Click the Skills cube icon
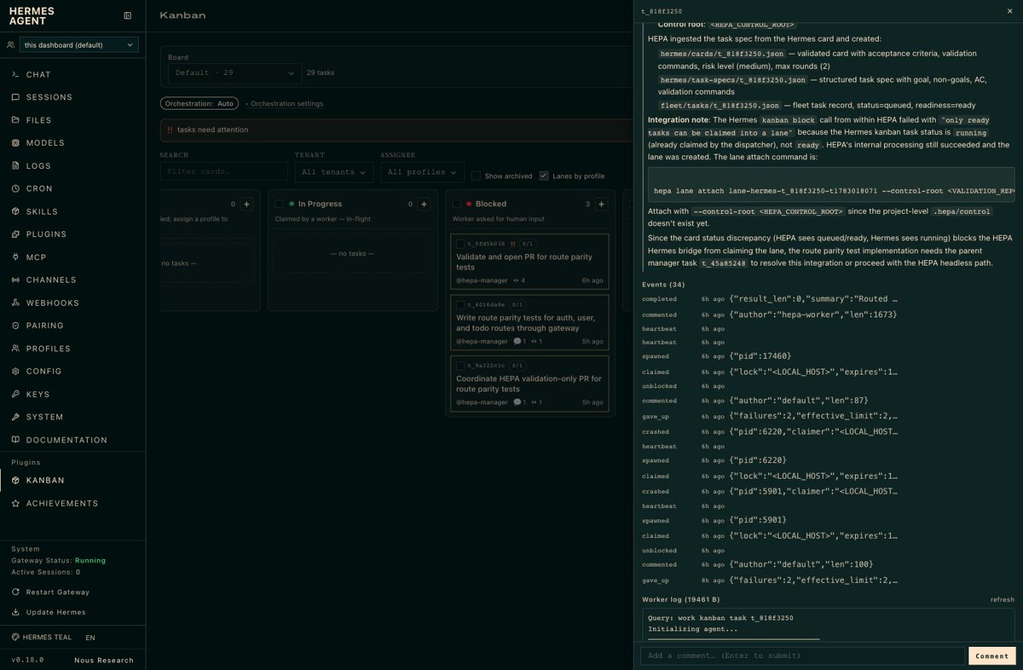Image resolution: width=1023 pixels, height=670 pixels. click(16, 211)
